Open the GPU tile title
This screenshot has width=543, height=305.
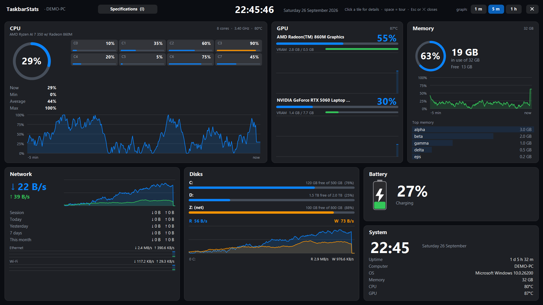coord(282,29)
